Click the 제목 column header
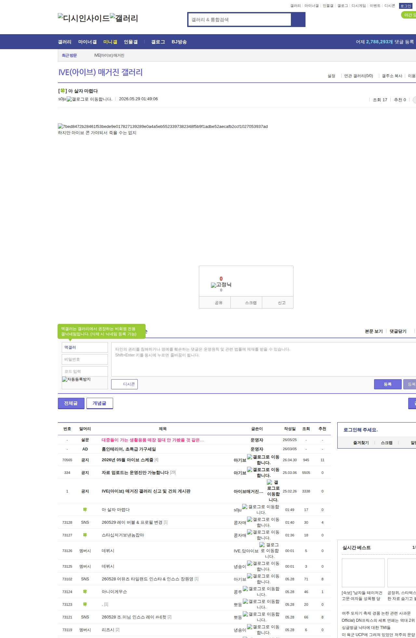The height and width of the screenshot is (638, 416). (x=163, y=429)
